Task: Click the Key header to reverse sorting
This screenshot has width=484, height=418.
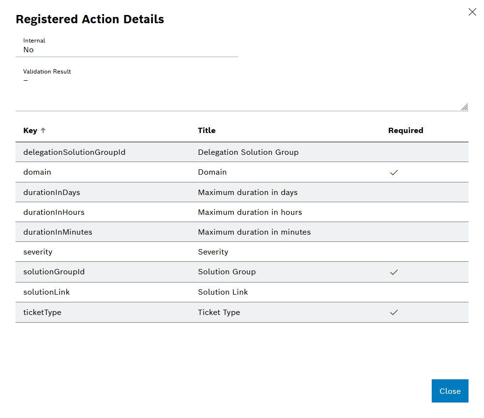Action: pos(30,130)
